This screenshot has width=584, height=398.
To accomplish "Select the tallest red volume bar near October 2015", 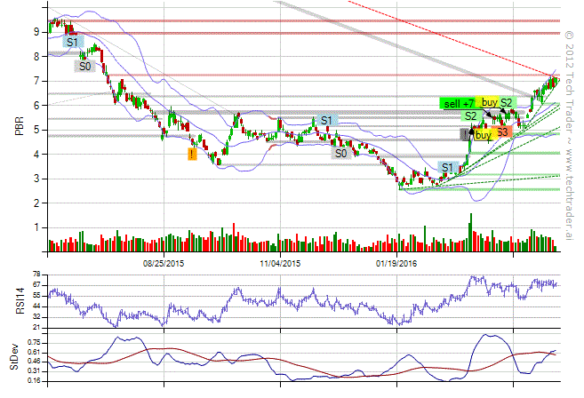I will pyautogui.click(x=234, y=237).
